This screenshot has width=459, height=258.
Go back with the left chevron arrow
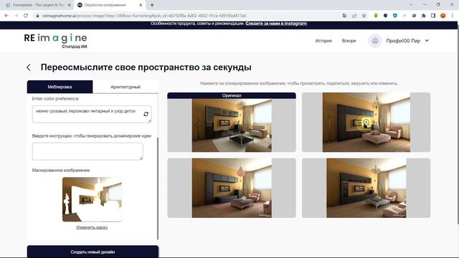29,67
